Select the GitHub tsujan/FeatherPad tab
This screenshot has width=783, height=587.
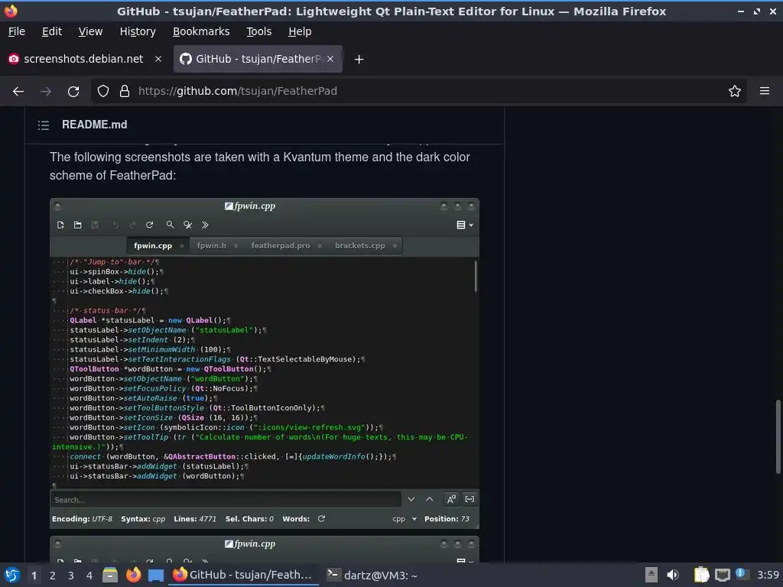click(x=258, y=59)
